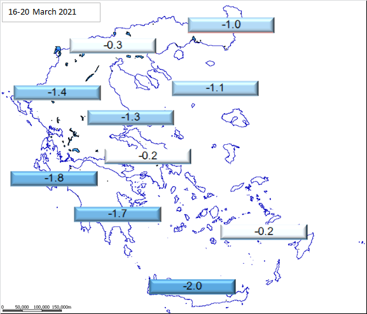Select the Chios island outline
Screen dimensions: 367x314
tap(231, 153)
